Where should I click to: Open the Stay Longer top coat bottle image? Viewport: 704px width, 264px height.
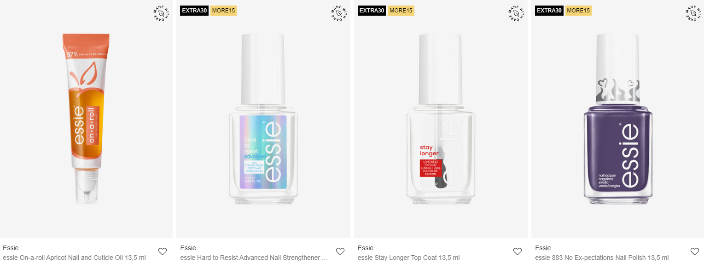coord(441,119)
